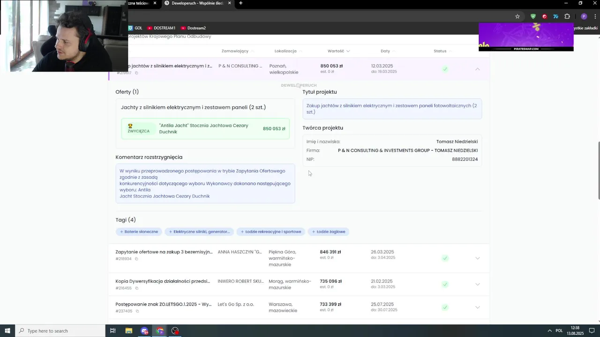Collapse the expanded P & N CONSULTING row
This screenshot has width=600, height=337.
478,69
